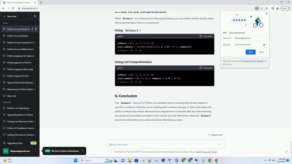Open Chrome side panel

[272, 8]
